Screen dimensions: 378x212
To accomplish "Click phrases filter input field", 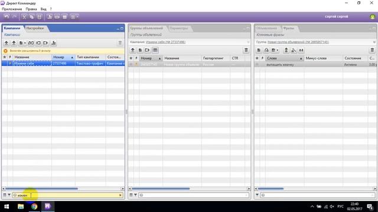I will (318, 195).
